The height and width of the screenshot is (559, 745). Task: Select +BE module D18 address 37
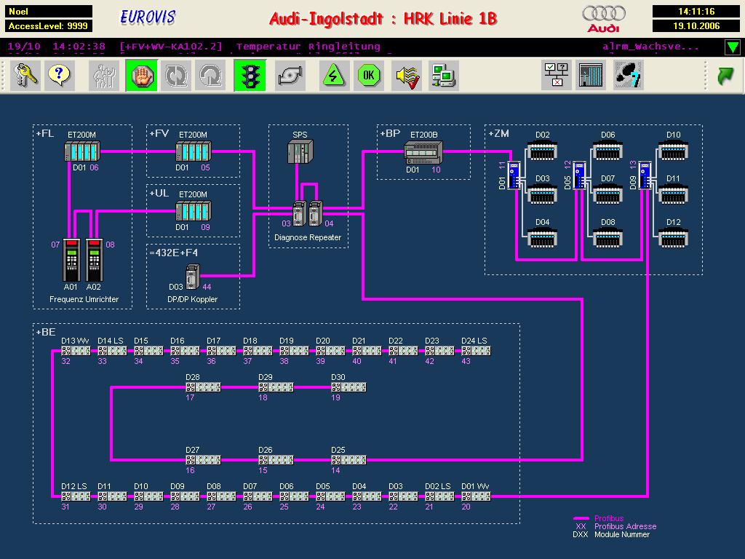pos(258,351)
